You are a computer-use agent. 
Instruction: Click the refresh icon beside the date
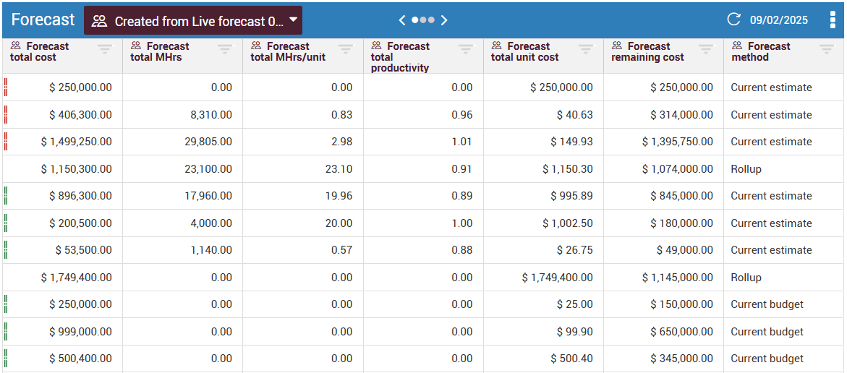click(x=733, y=20)
